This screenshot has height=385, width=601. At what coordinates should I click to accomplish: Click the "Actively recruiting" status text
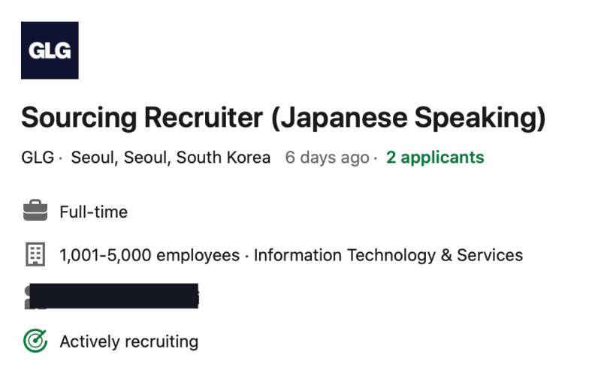129,342
